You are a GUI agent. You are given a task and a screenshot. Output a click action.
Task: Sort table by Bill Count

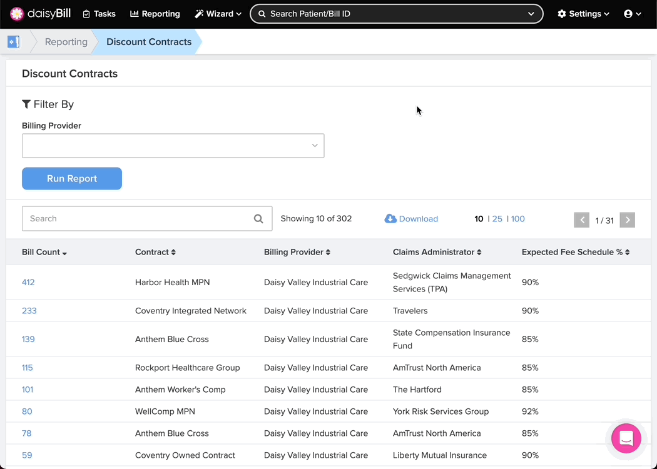pos(44,252)
